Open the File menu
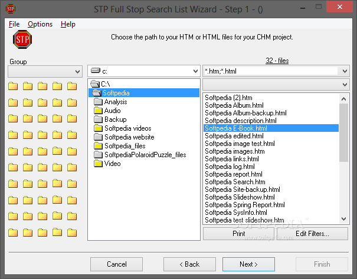This screenshot has width=357, height=279. [14, 24]
